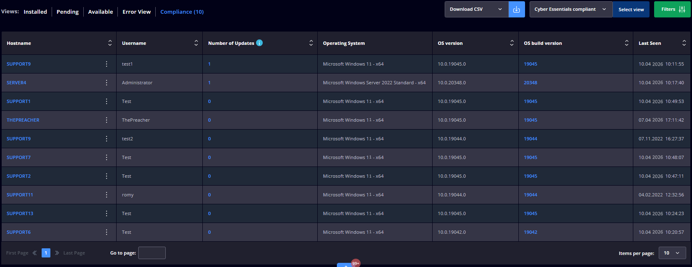This screenshot has height=267, width=692.
Task: Open build 20348 link for SERVER4
Action: click(530, 83)
